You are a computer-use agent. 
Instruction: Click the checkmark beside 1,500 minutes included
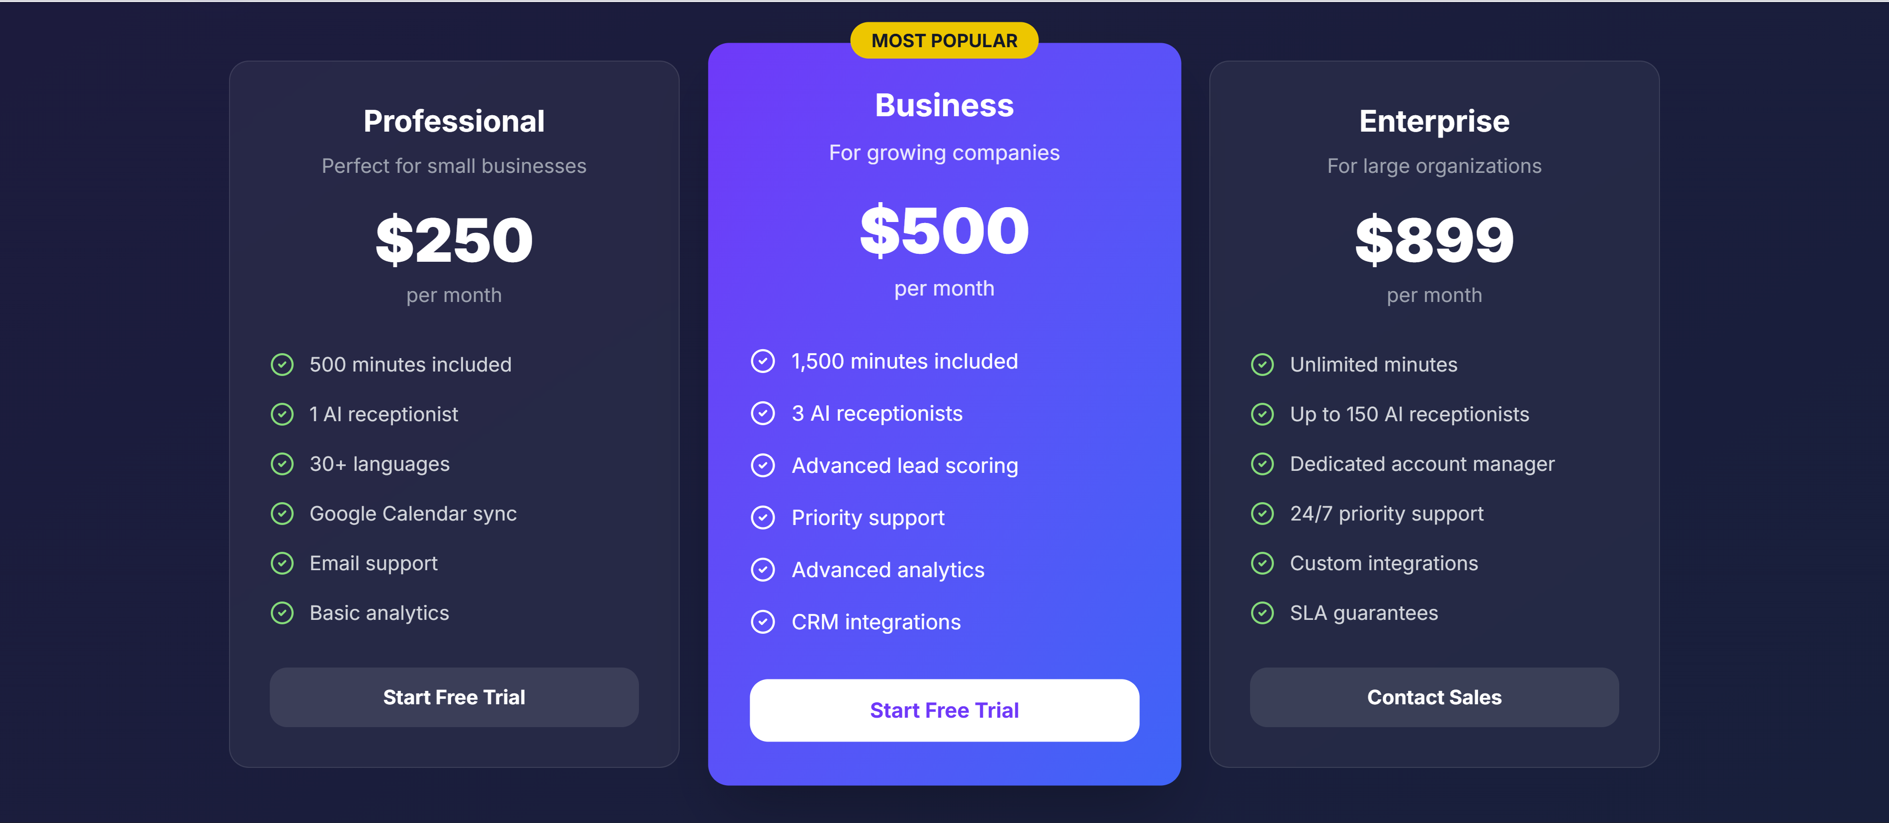point(763,361)
